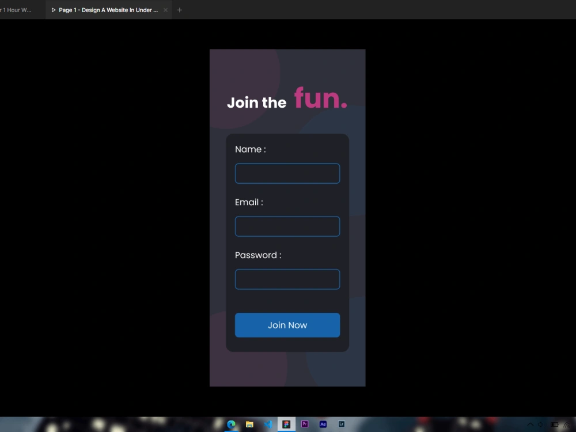The image size is (576, 432).
Task: Select the 'Page 1 - Design A Website' tab
Action: click(x=108, y=10)
